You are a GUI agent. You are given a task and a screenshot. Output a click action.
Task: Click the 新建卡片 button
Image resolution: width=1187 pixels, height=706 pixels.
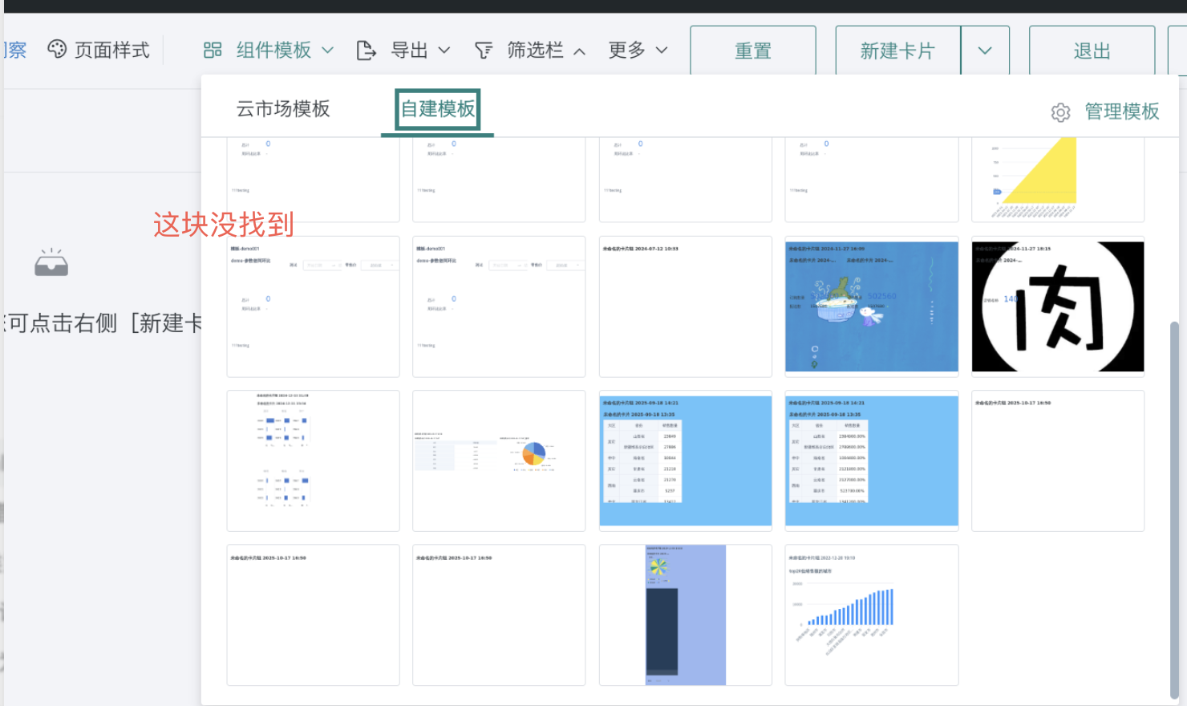898,51
